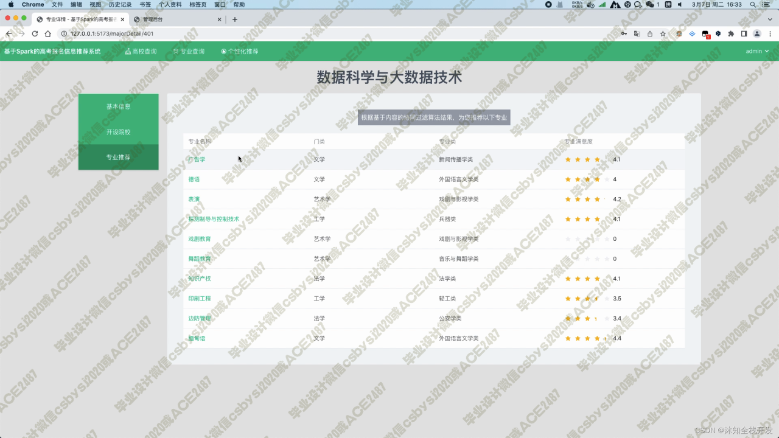Open the 印刷工程 major link
This screenshot has width=779, height=438.
(200, 299)
